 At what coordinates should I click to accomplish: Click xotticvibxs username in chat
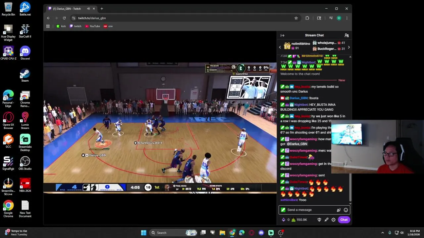[x=289, y=200]
